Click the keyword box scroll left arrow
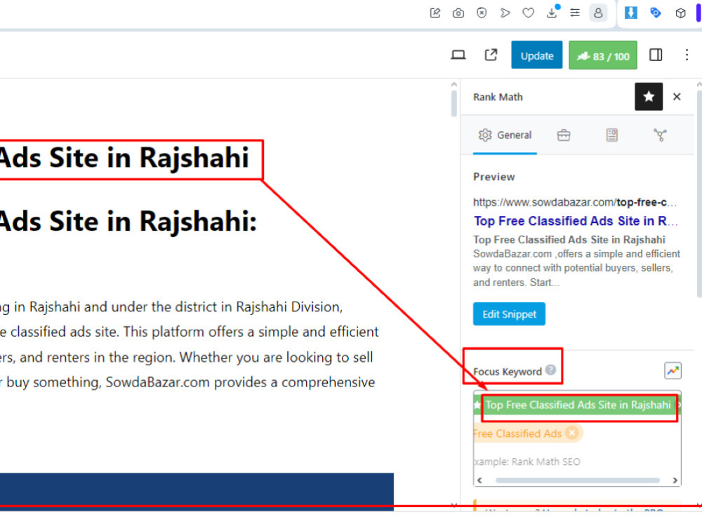 pyautogui.click(x=479, y=480)
